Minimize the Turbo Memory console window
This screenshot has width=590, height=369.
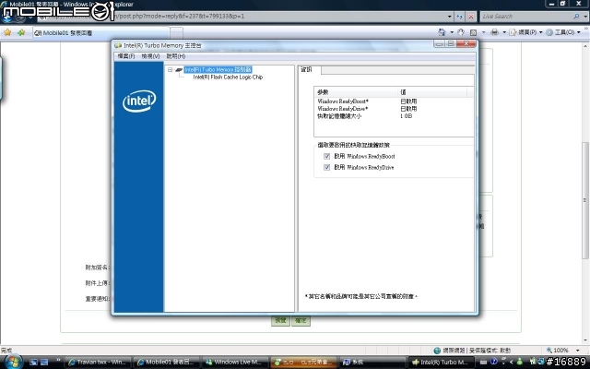(x=439, y=43)
